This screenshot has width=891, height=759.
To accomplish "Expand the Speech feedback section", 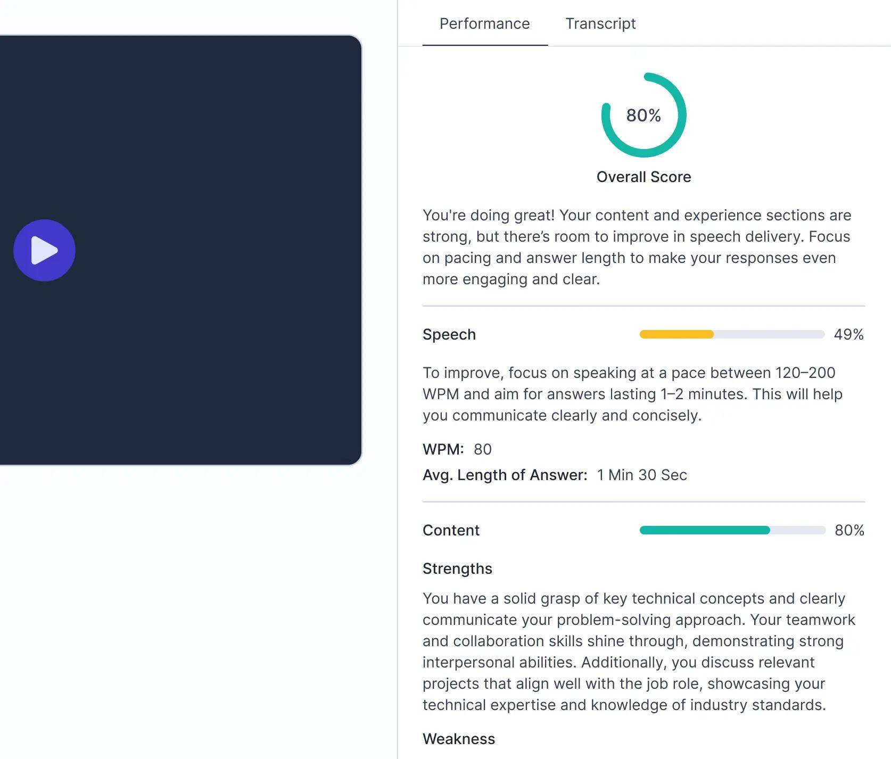I will pos(449,334).
